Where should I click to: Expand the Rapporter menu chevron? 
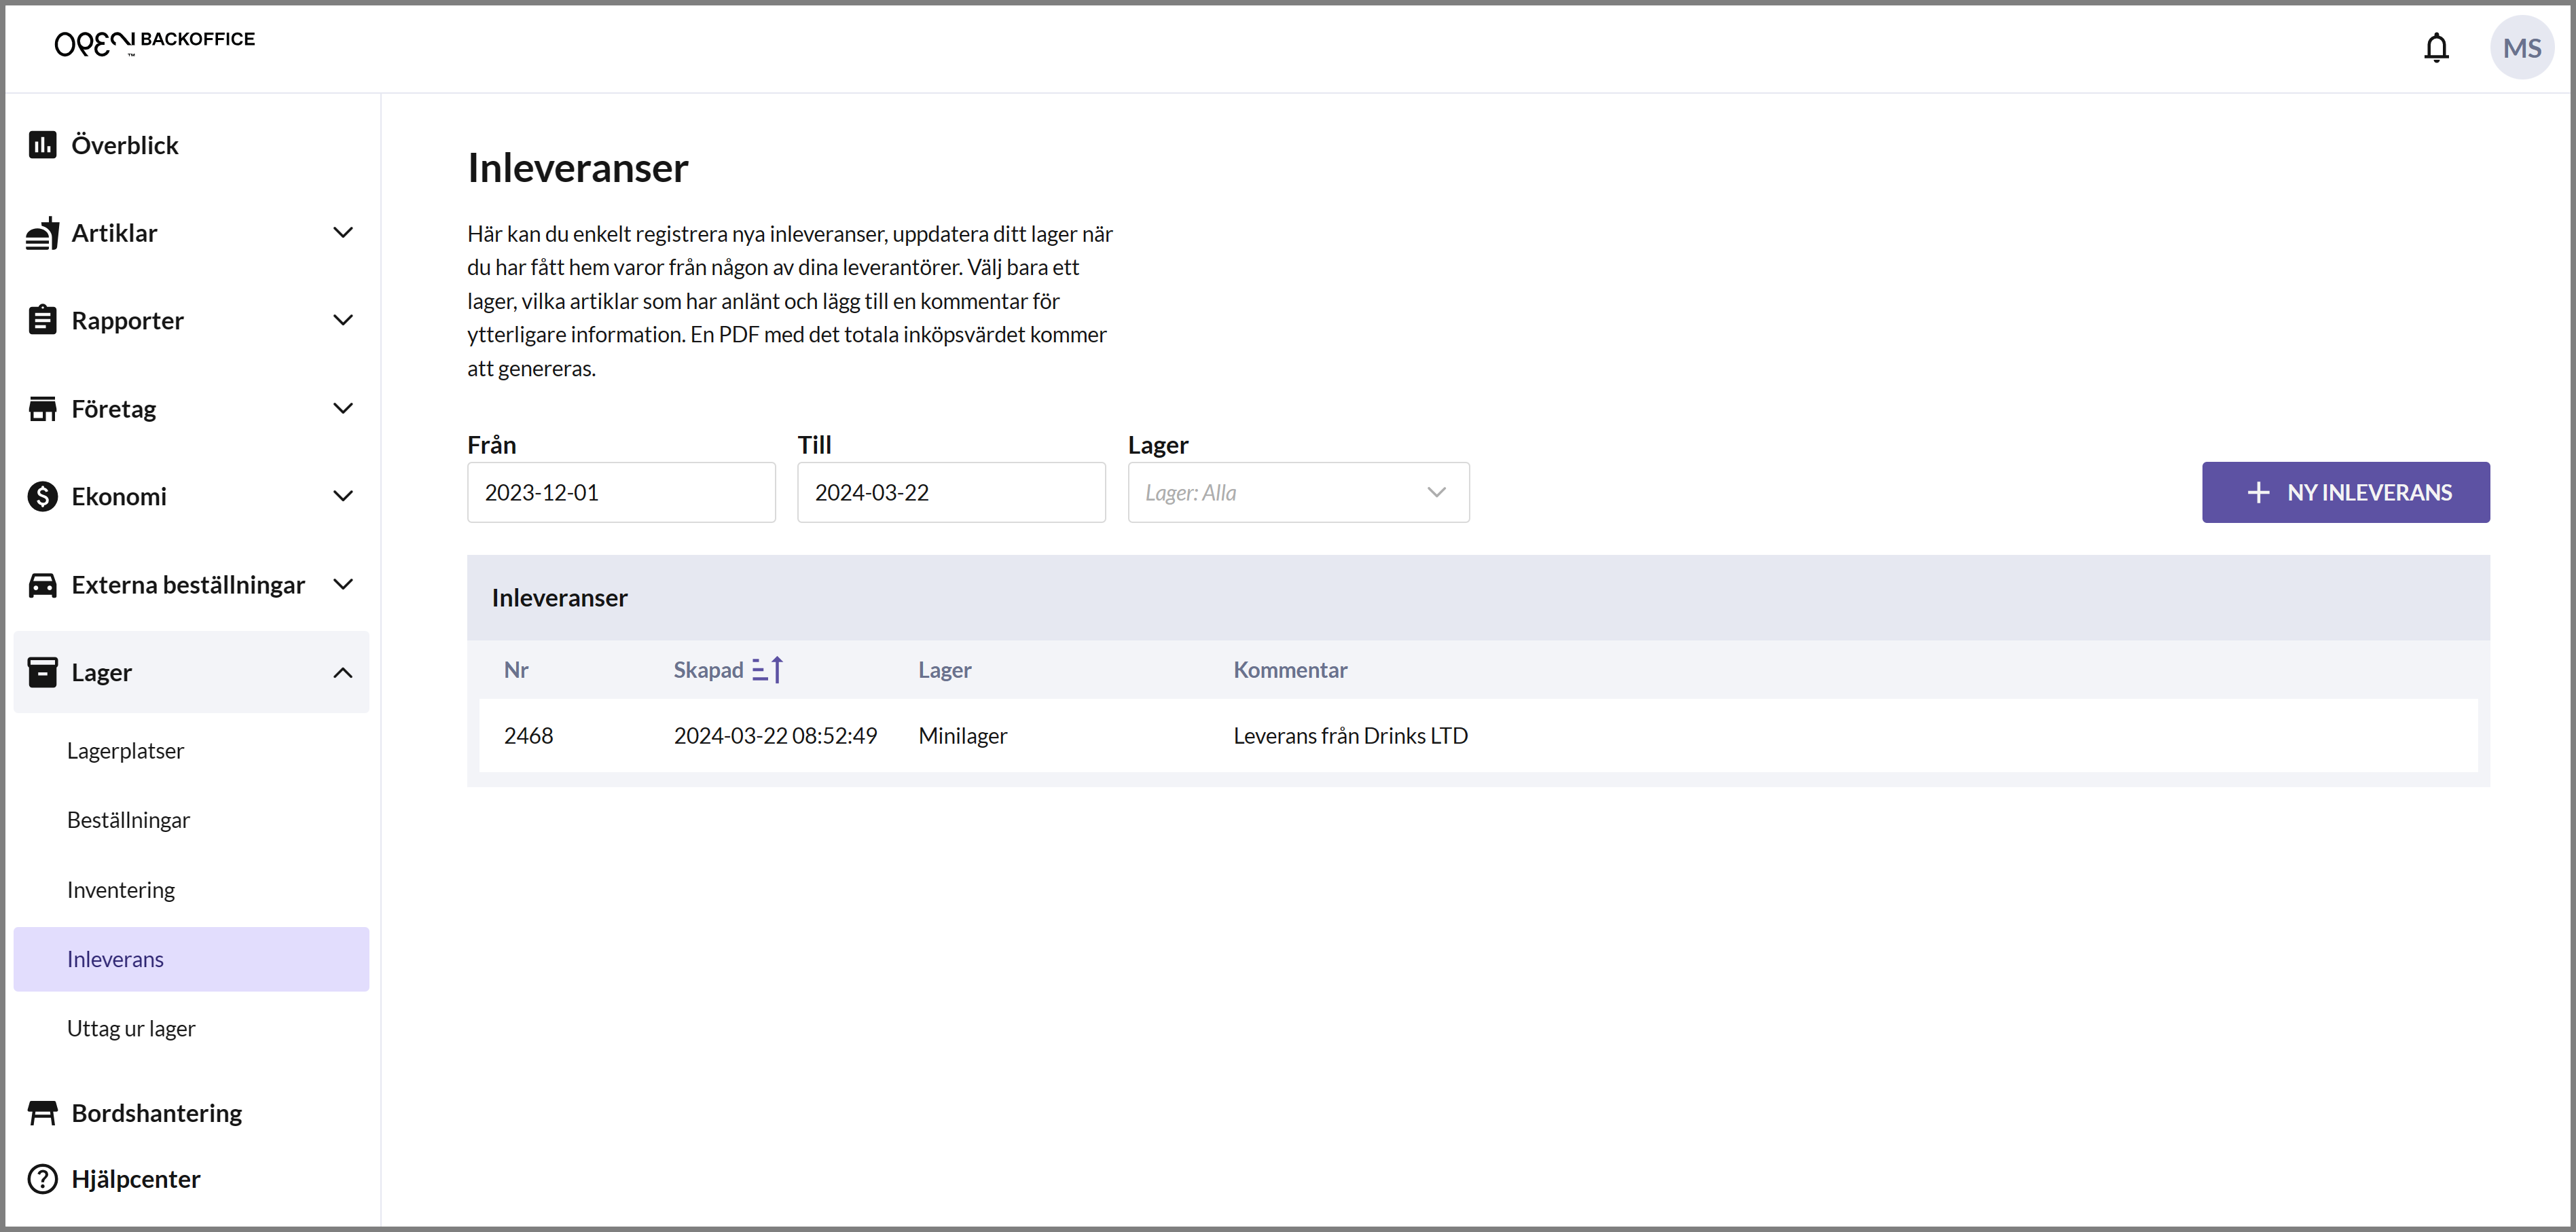tap(343, 320)
